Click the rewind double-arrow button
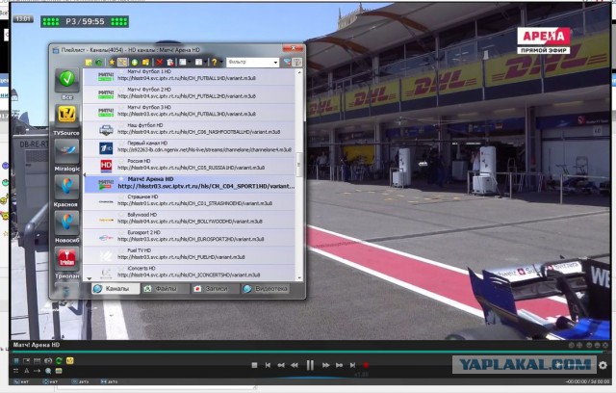 pyautogui.click(x=295, y=365)
